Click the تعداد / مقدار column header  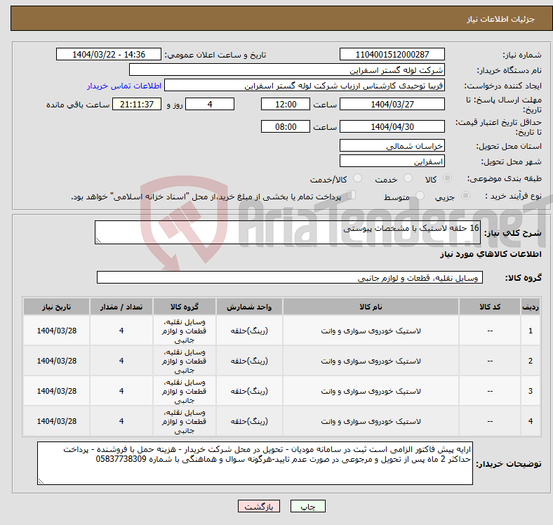click(121, 307)
